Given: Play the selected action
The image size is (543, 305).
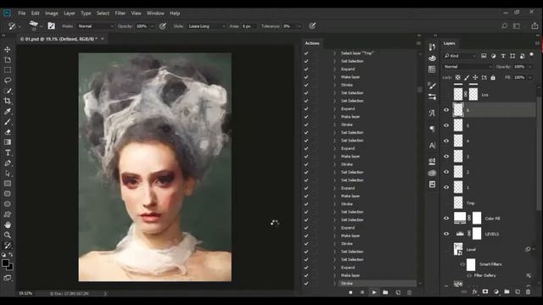Looking at the screenshot, I should click(x=374, y=292).
